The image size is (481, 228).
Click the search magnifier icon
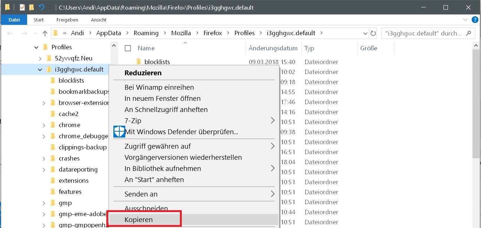pos(468,33)
